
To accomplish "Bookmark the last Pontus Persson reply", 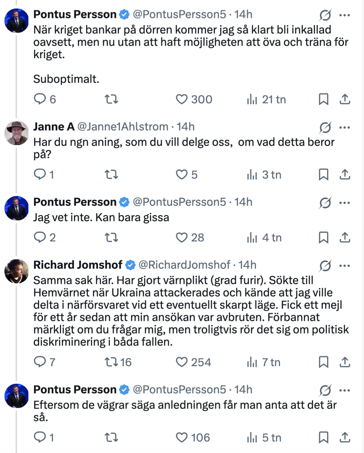I will point(323,437).
